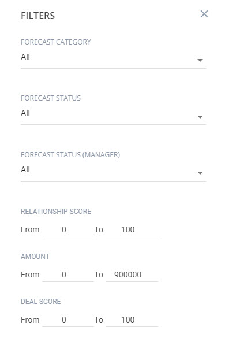Click the FORECAST STATUS label
Screen dimensions: 225x348
(x=51, y=98)
